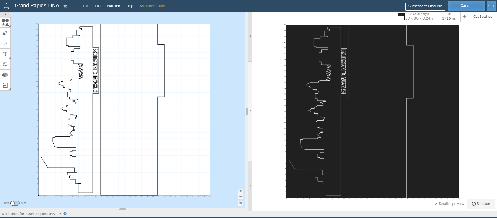This screenshot has width=497, height=218.
Task: Click Subscribe to Easel Pro
Action: tap(425, 6)
